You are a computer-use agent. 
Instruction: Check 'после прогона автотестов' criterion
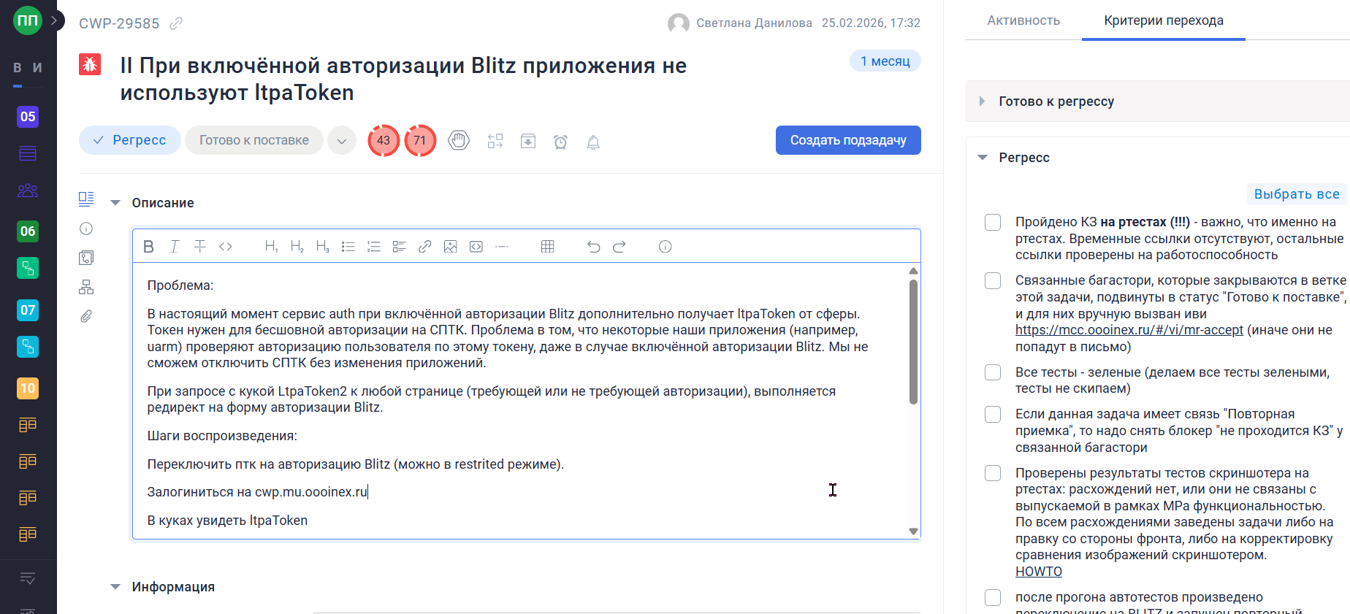pyautogui.click(x=993, y=597)
